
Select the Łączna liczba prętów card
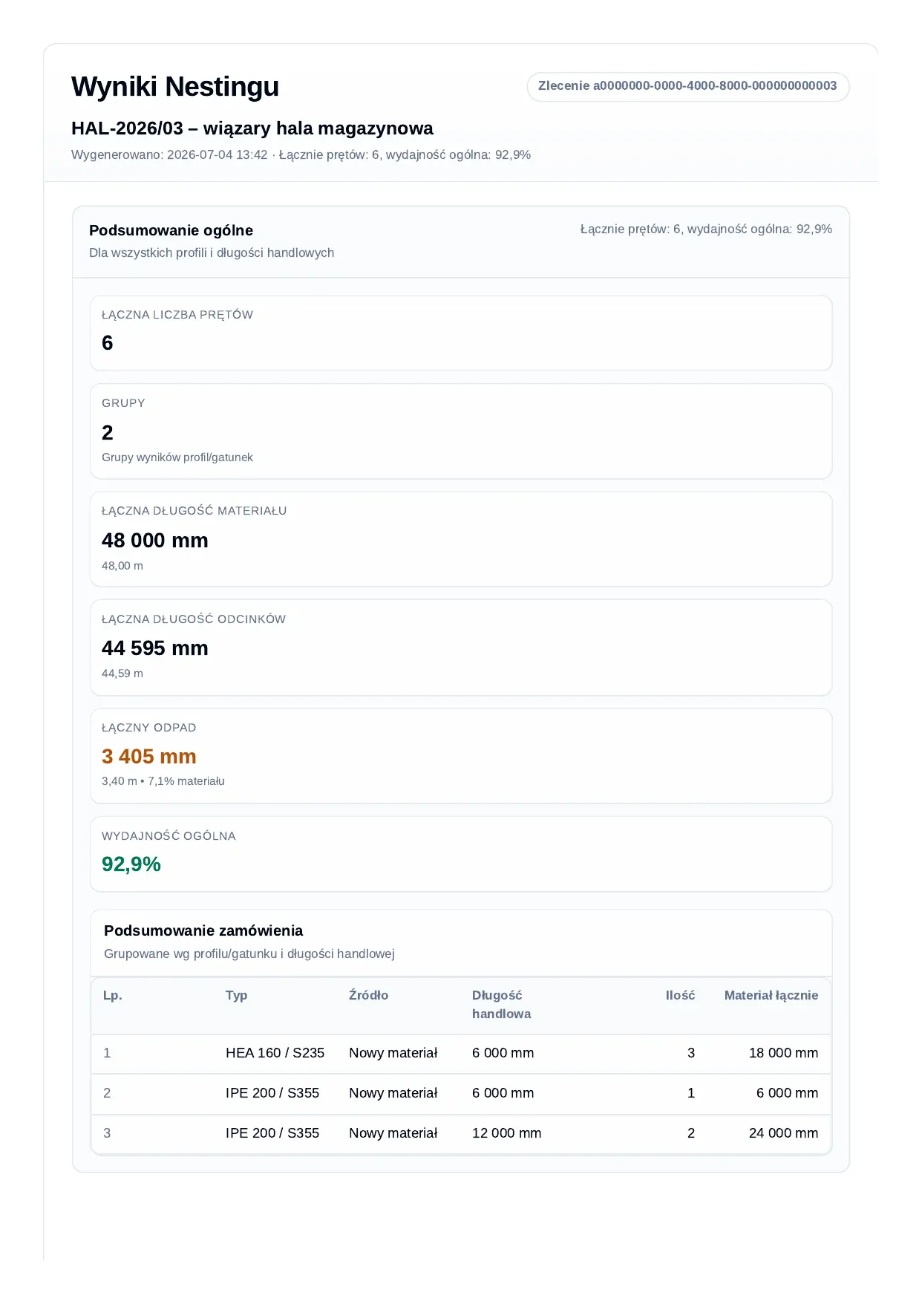click(x=461, y=333)
